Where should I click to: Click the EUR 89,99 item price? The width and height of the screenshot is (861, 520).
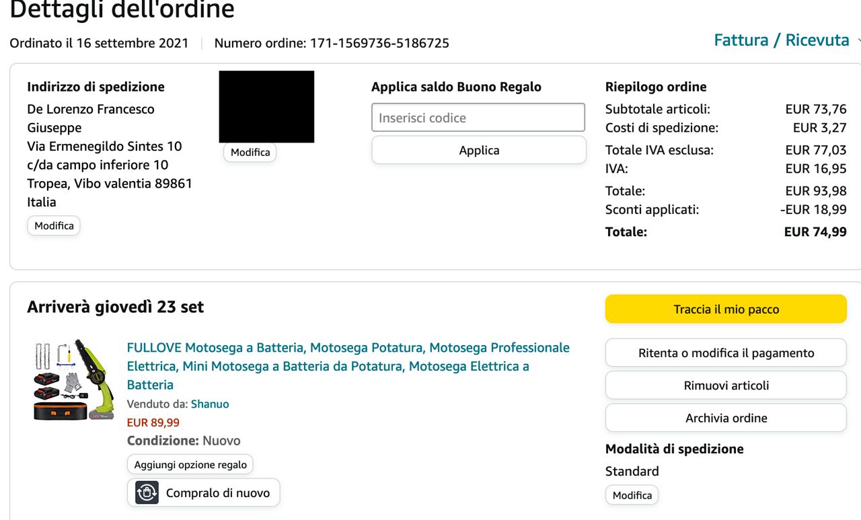pyautogui.click(x=153, y=422)
